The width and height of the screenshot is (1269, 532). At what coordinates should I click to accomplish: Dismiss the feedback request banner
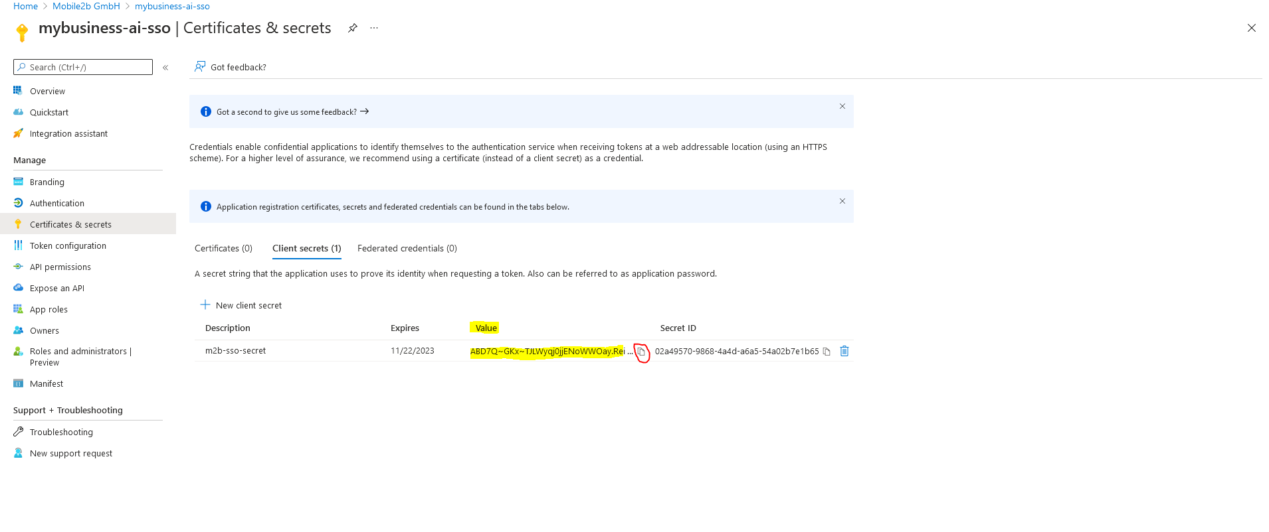842,106
